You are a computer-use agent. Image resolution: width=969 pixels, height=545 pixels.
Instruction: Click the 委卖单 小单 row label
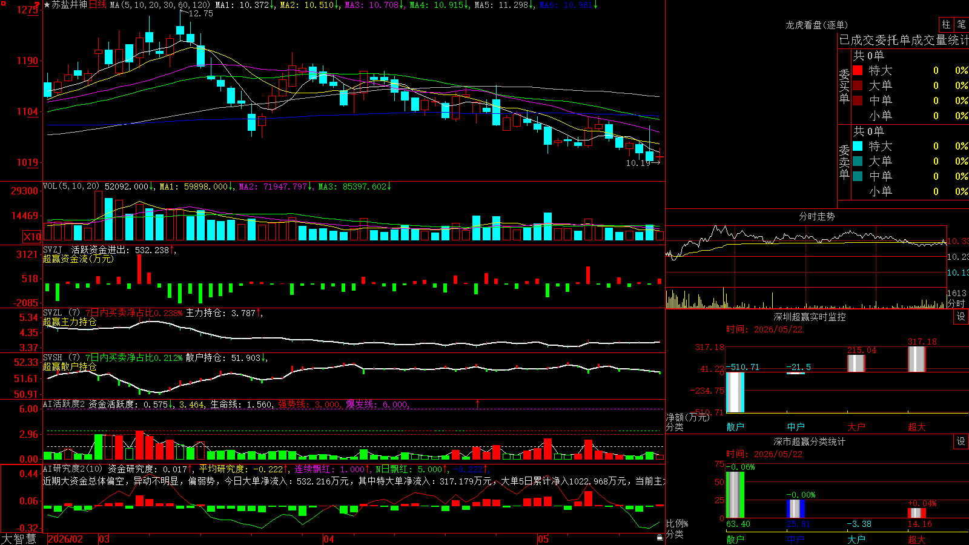click(881, 191)
